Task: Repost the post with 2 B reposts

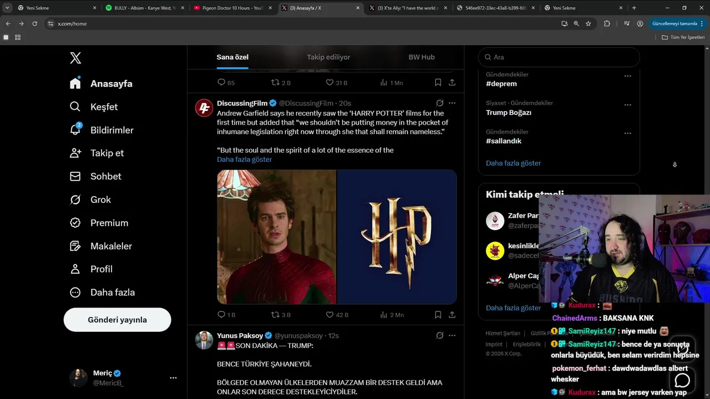Action: click(x=281, y=83)
